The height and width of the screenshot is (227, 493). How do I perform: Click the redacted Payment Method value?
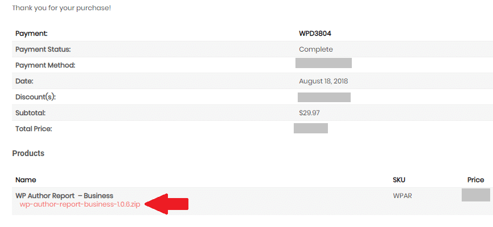tap(323, 63)
